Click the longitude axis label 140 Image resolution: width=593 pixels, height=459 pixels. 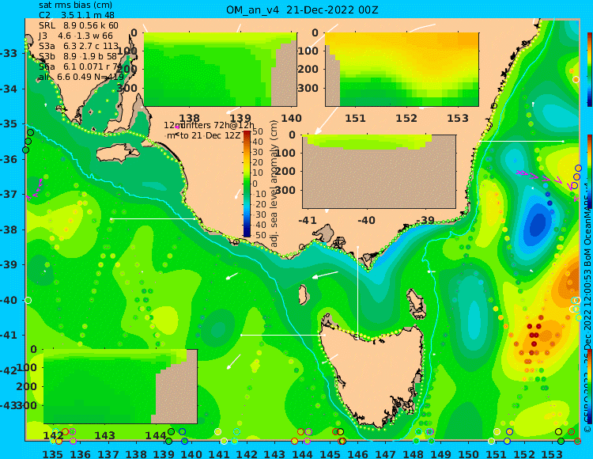[191, 453]
